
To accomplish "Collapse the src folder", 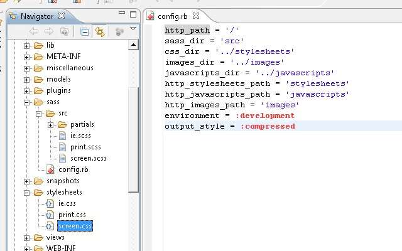I will click(38, 114).
